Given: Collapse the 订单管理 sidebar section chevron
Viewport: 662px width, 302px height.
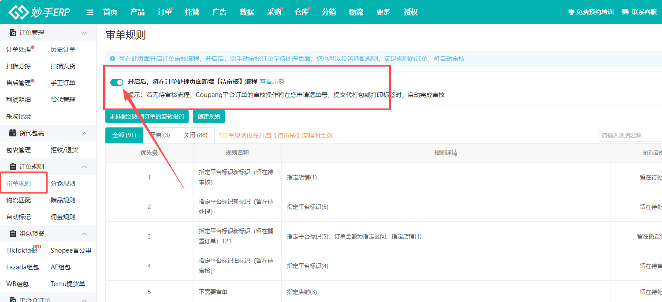Looking at the screenshot, I should (85, 32).
